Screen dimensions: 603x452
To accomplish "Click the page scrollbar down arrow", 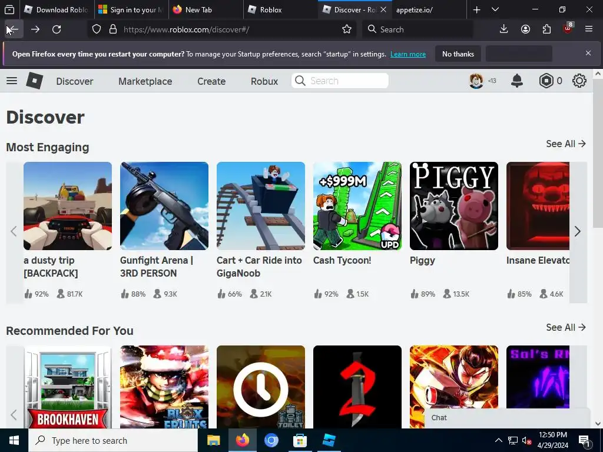I will pos(598,424).
